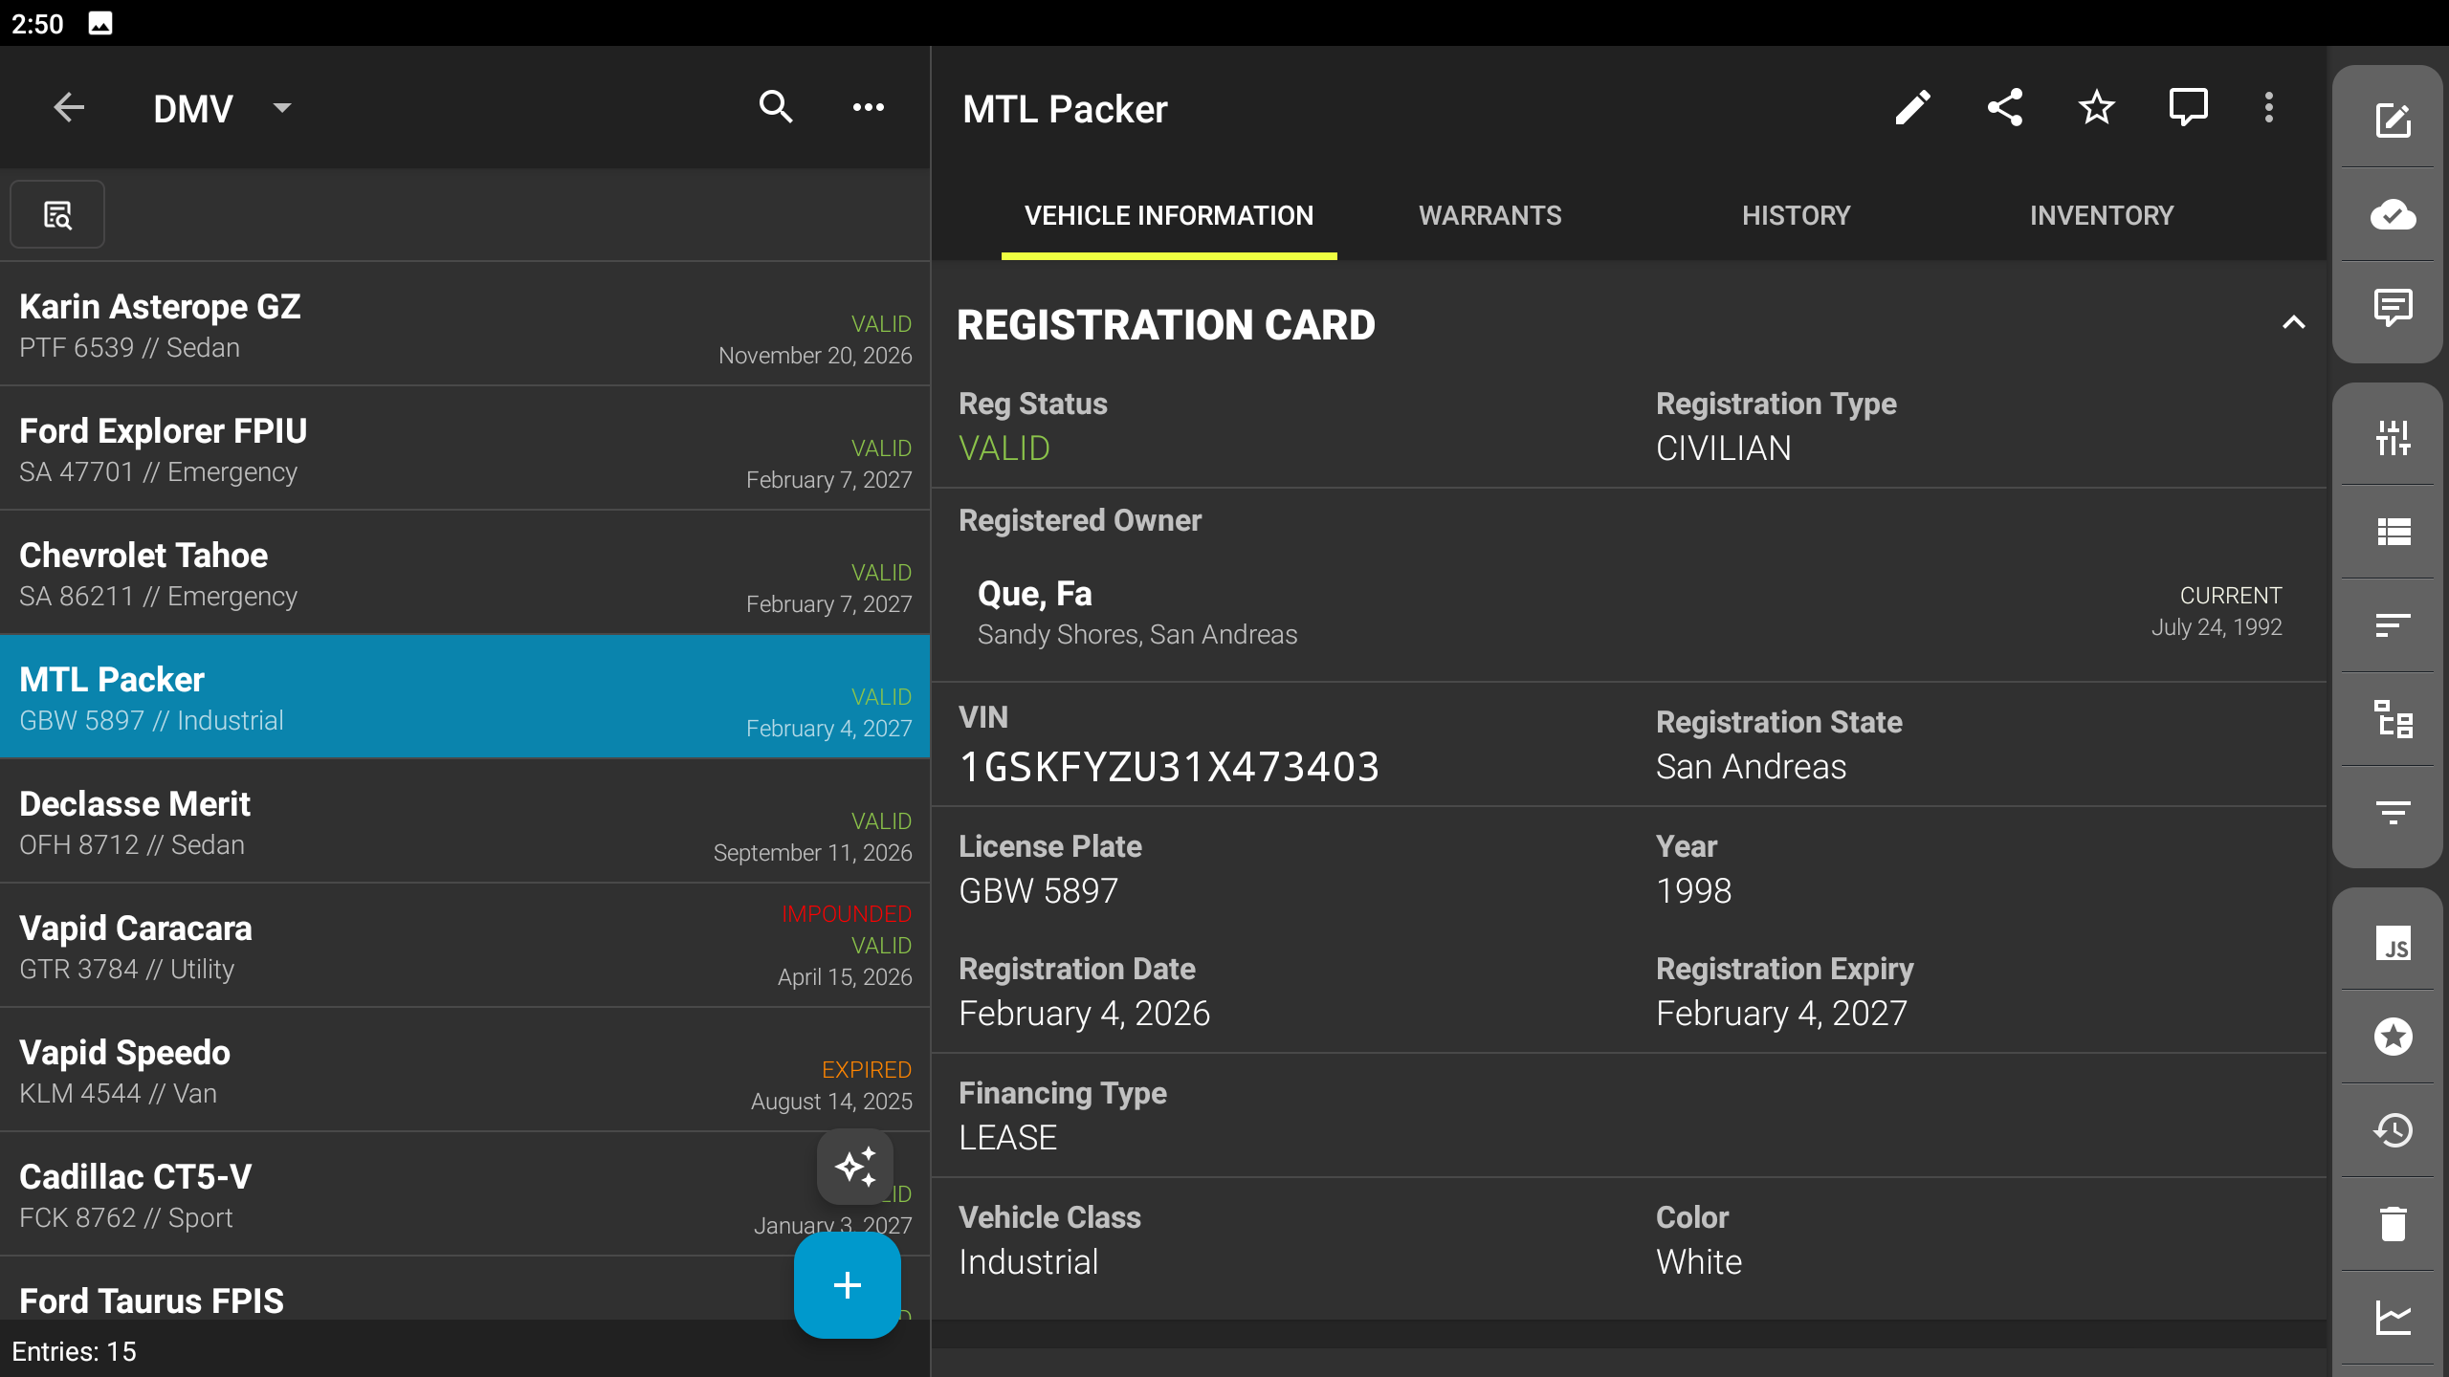
Task: Collapse the Registration Card section
Action: tap(2293, 323)
